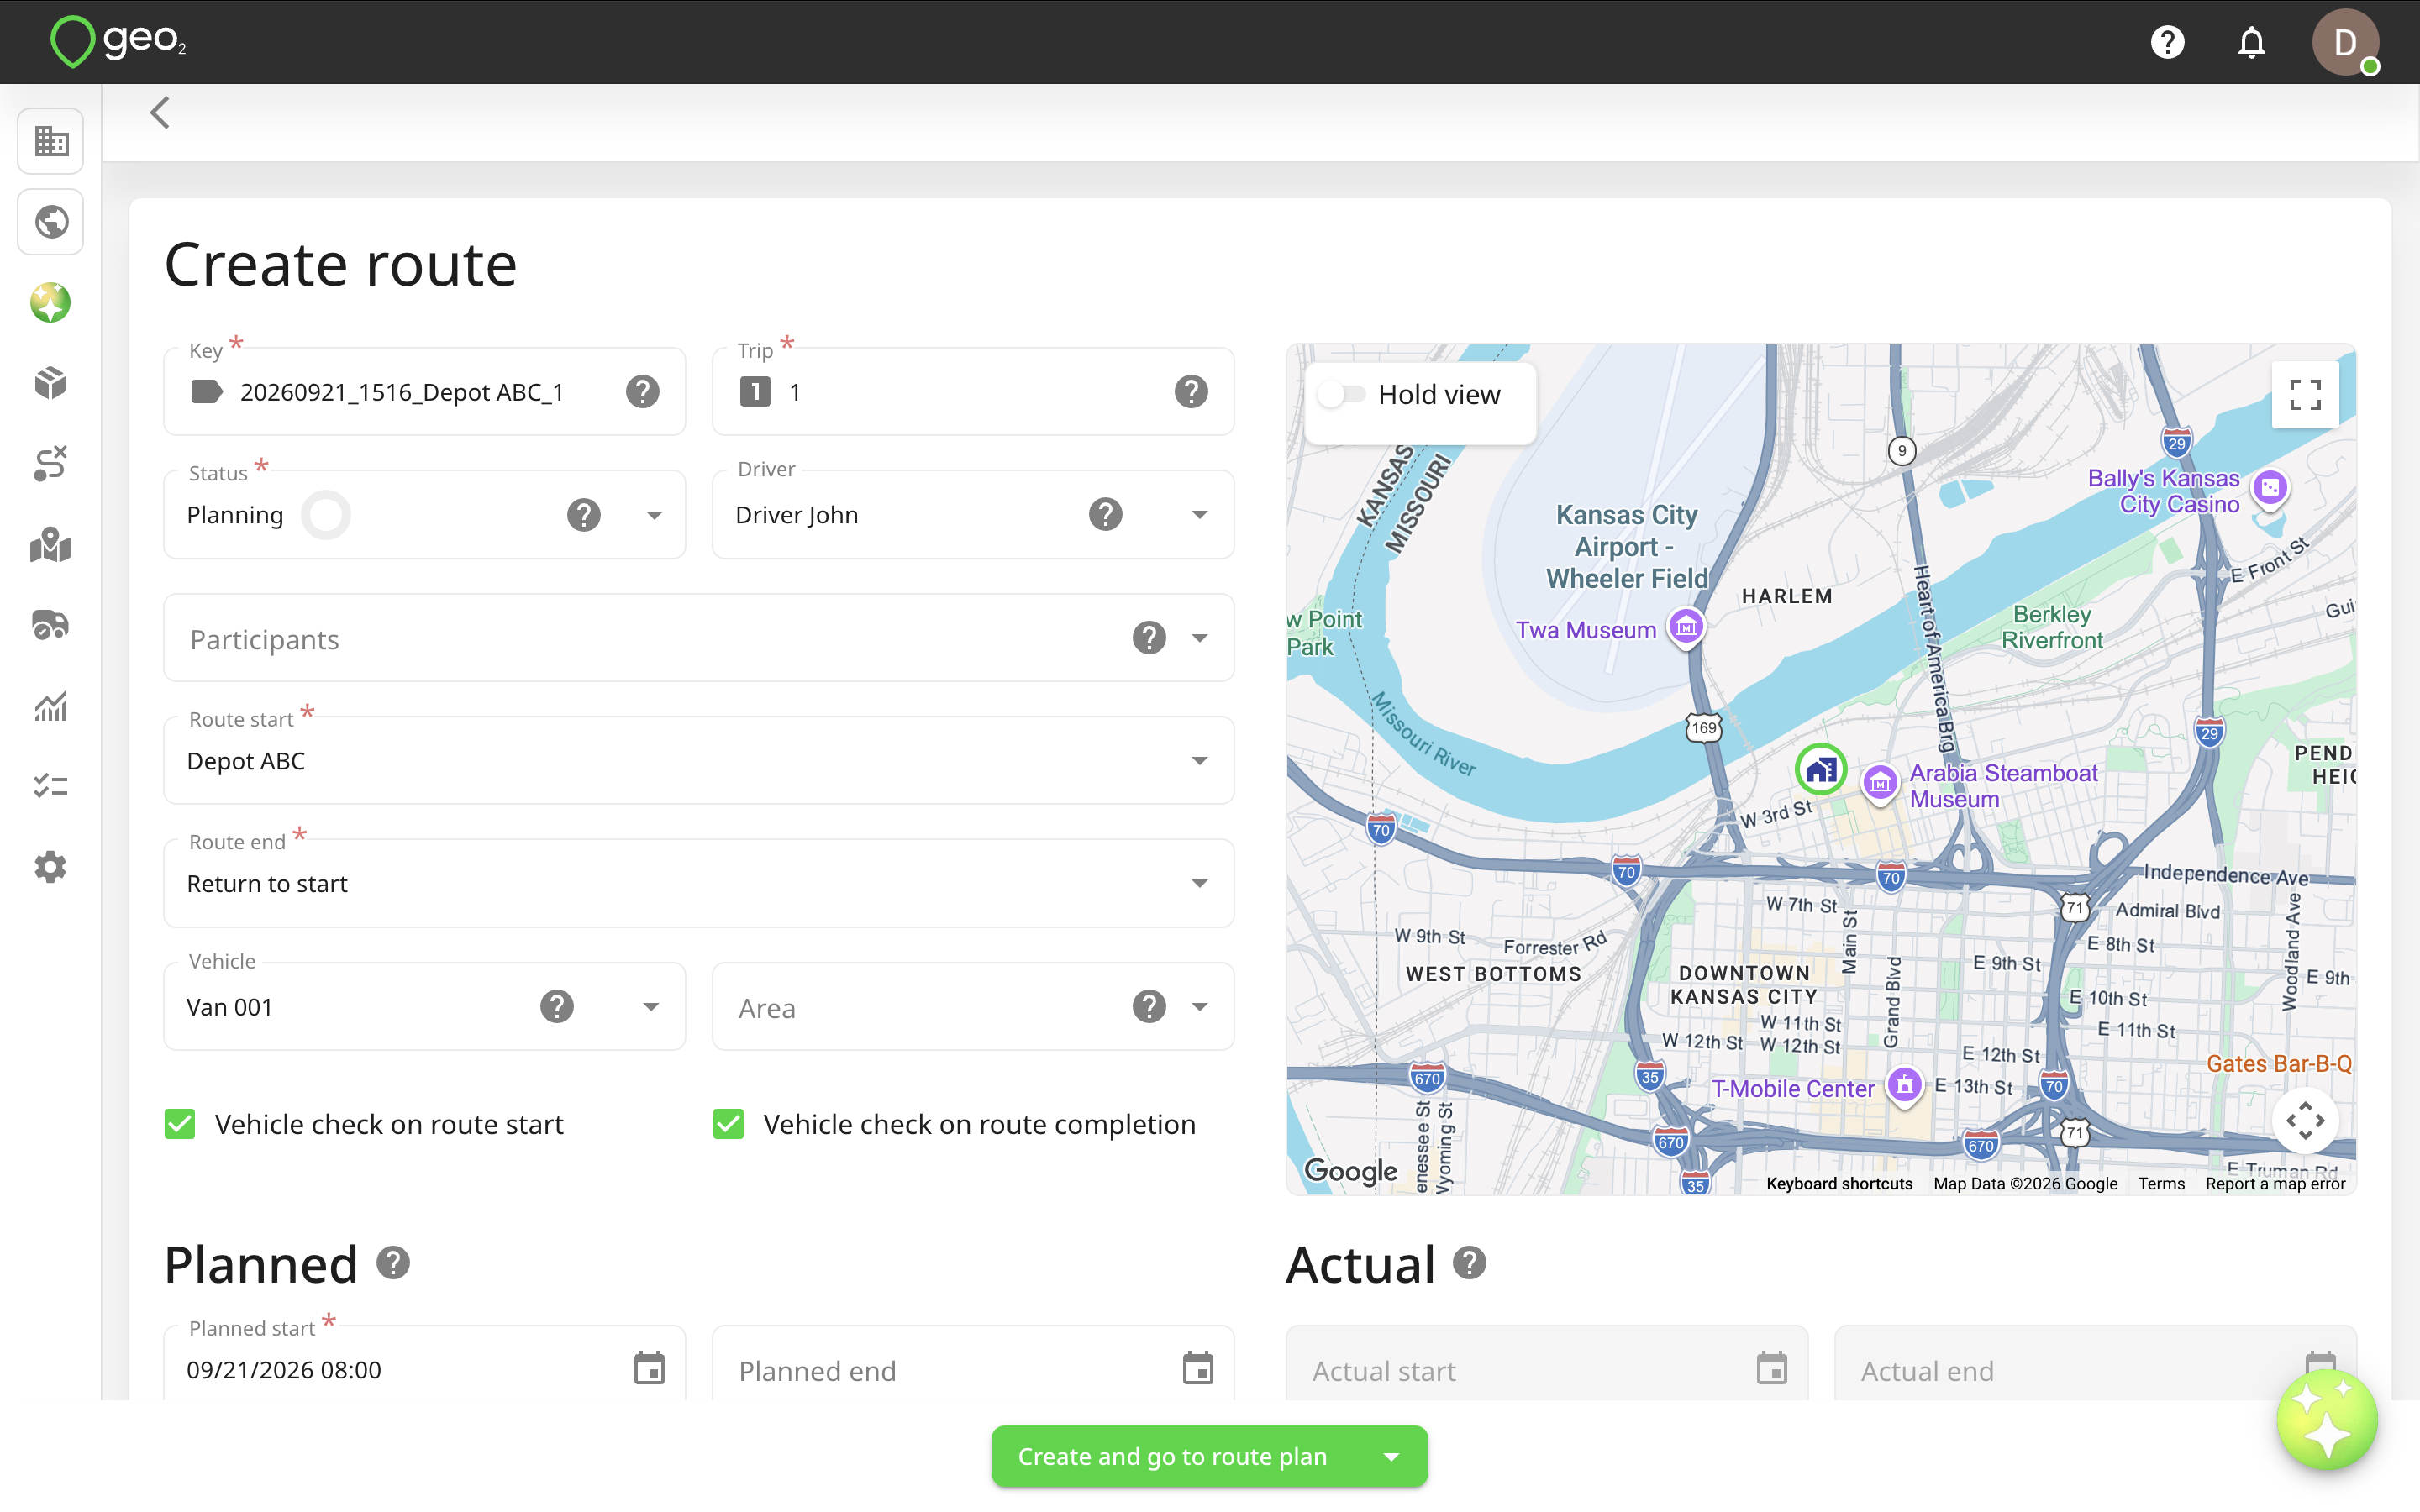The width and height of the screenshot is (2420, 1512).
Task: Click Report a map error link
Action: (x=2275, y=1184)
